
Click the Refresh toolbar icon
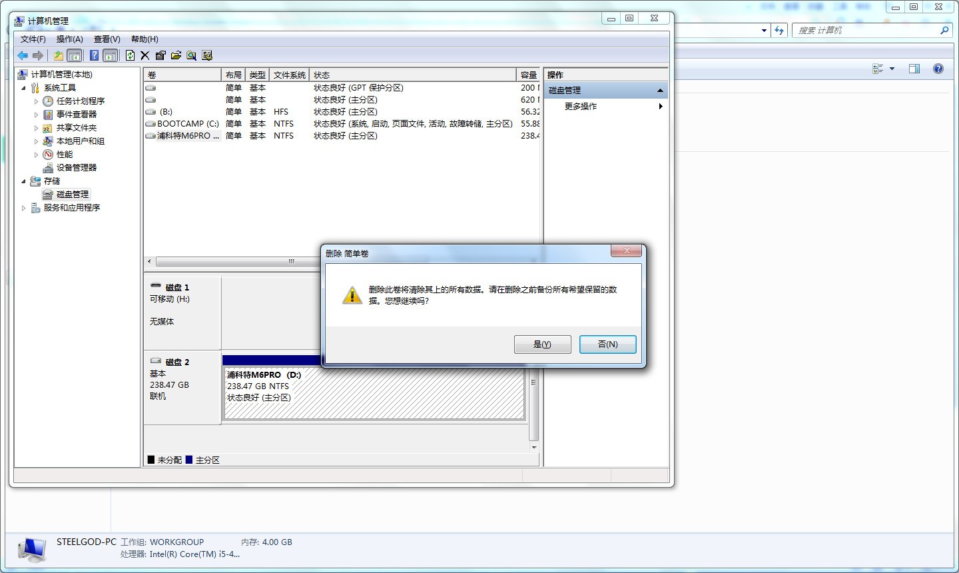[x=130, y=55]
